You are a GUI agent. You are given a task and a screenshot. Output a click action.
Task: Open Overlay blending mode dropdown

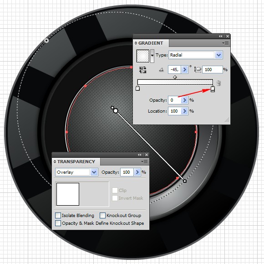pyautogui.click(x=94, y=172)
